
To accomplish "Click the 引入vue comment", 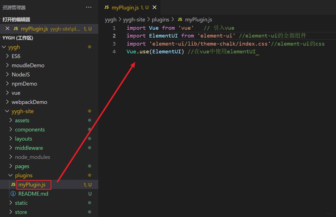I will pos(219,28).
